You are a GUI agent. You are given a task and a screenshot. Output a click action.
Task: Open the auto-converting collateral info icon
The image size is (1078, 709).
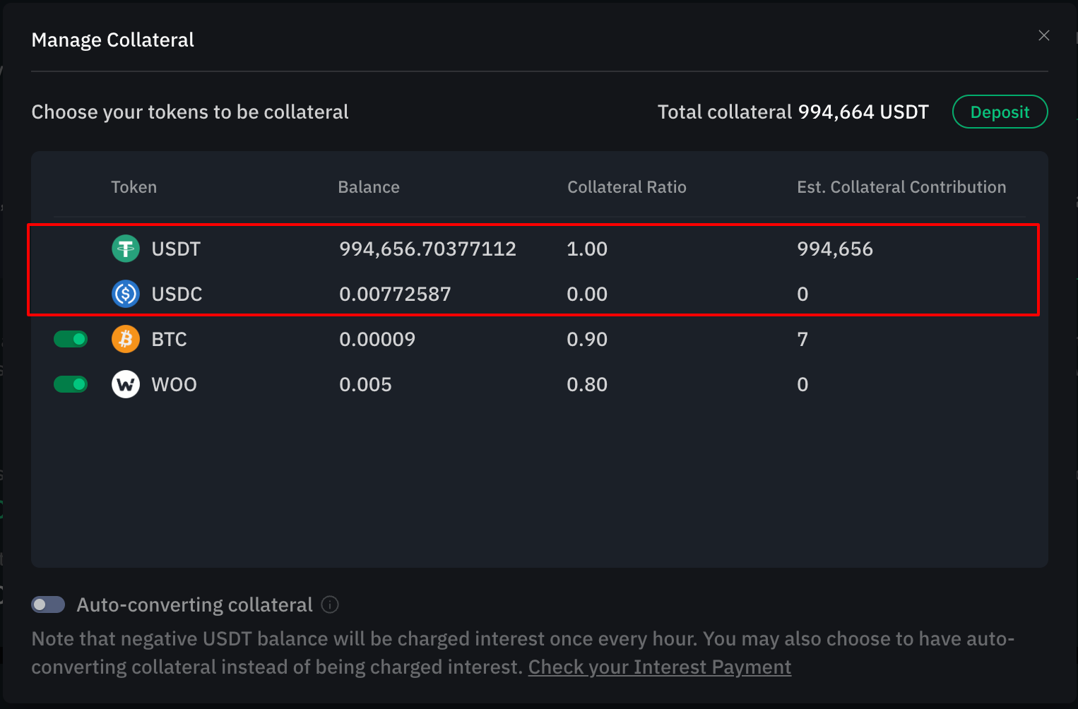[330, 604]
